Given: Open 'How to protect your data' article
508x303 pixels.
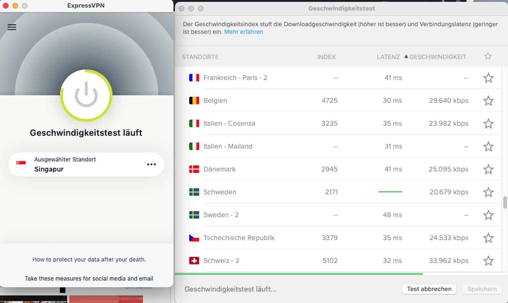Looking at the screenshot, I should tap(89, 260).
